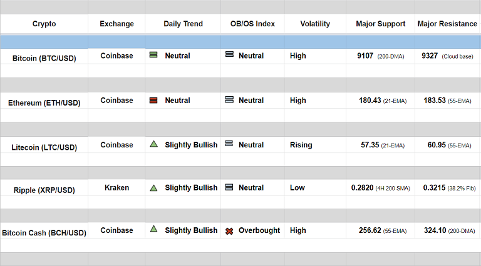Click Ripple's gray OB/OS neutral icon
This screenshot has width=481, height=266.
coord(229,187)
